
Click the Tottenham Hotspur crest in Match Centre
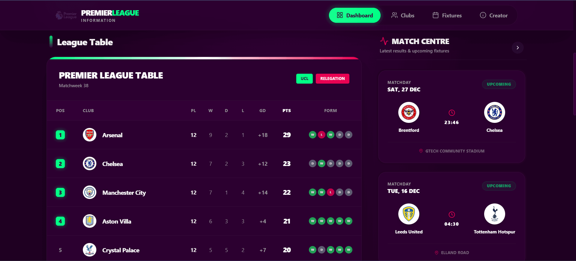pos(494,214)
